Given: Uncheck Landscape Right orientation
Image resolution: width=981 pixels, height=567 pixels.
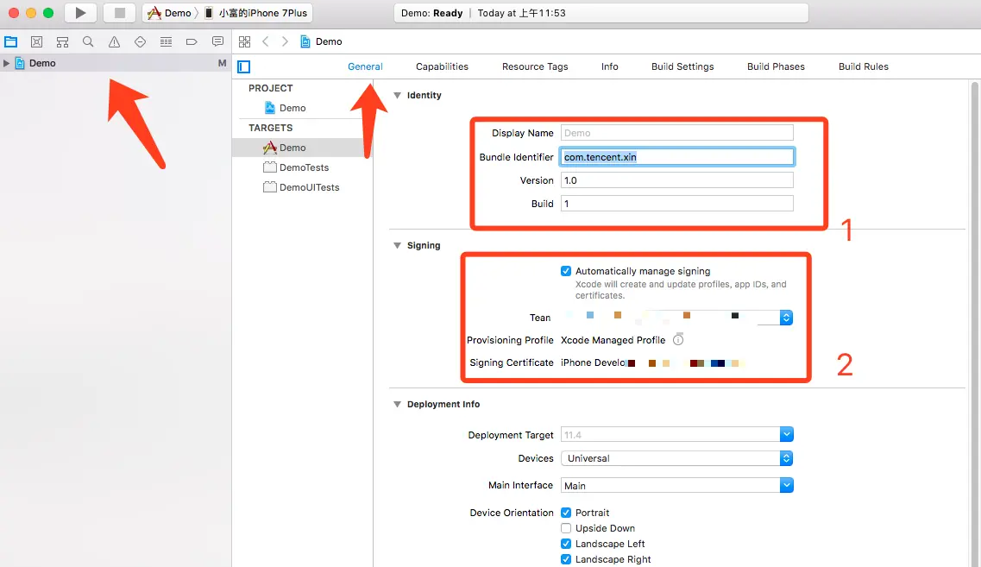Looking at the screenshot, I should [566, 559].
